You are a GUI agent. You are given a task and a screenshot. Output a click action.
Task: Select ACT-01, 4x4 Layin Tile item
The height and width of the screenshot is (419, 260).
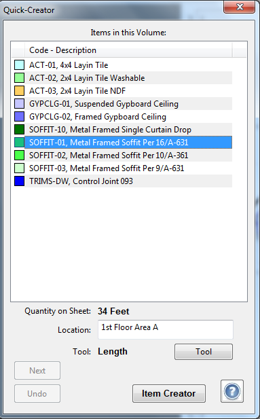[x=128, y=65]
